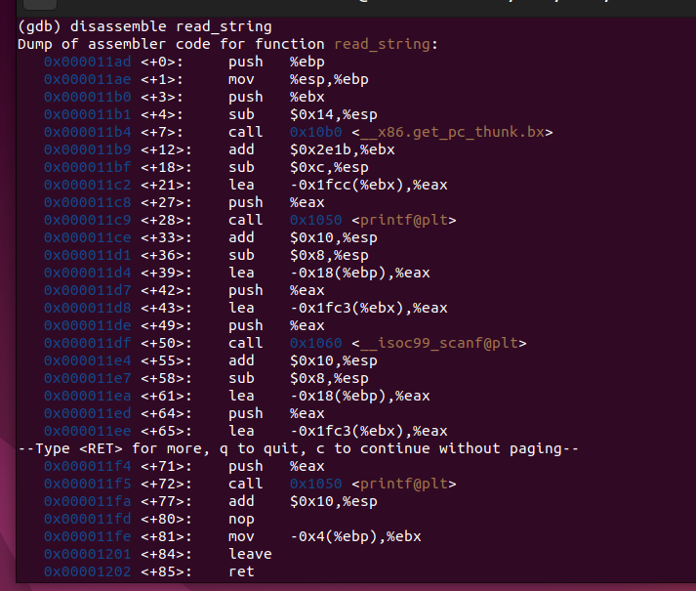Click address 0x000011de
Viewport: 696px width, 591px height.
(88, 325)
